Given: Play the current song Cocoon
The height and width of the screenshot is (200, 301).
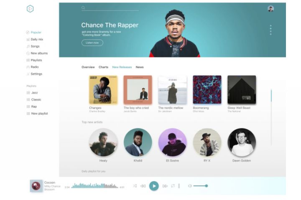Looking at the screenshot, I should (x=154, y=186).
